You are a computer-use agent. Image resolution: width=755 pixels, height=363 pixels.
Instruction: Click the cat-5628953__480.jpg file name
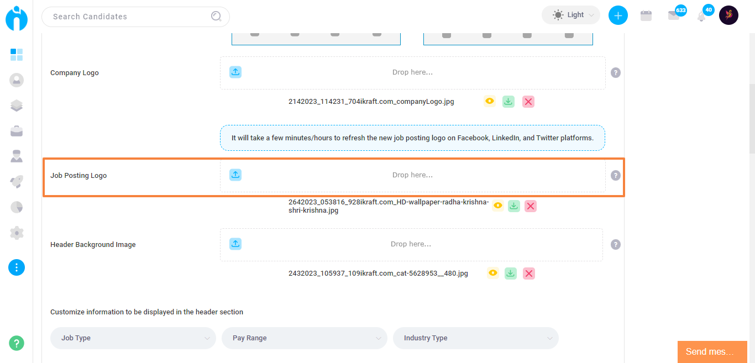[x=378, y=273]
